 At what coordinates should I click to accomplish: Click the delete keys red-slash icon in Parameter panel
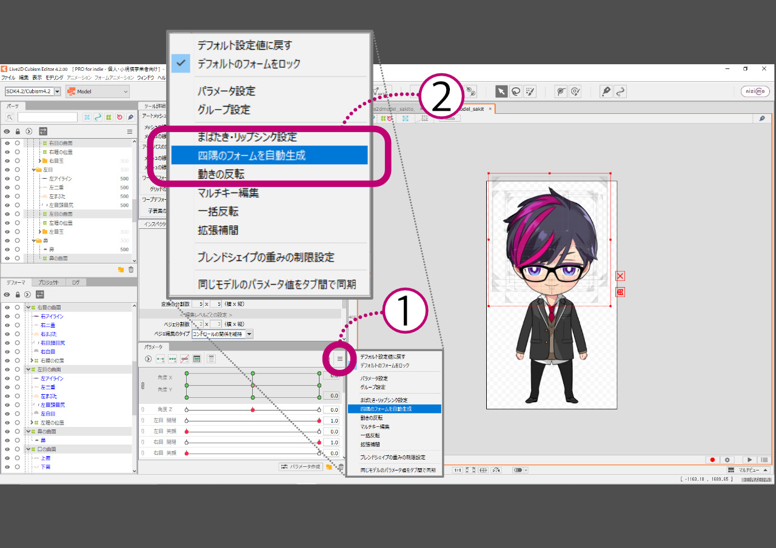185,358
